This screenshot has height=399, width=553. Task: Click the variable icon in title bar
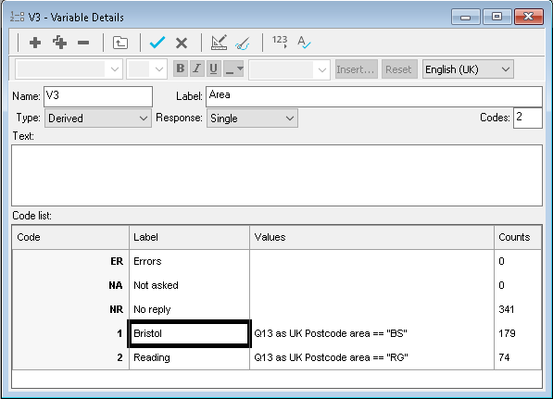[17, 17]
